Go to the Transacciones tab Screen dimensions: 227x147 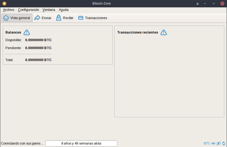(x=93, y=18)
